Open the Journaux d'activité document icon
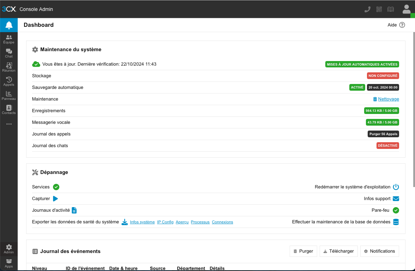415x271 pixels. coord(74,210)
